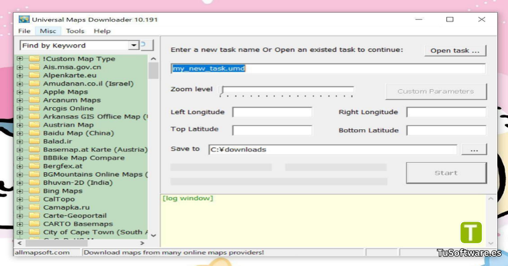
Task: Expand the Arcgis Online node
Action: point(20,108)
